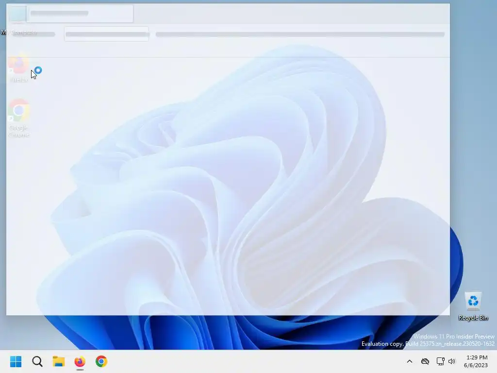
Task: Open the volume speaker icon
Action: pyautogui.click(x=452, y=361)
